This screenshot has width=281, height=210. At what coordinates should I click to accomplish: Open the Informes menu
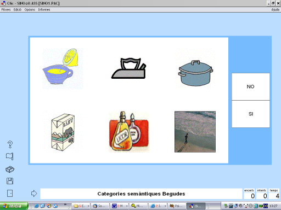coord(44,10)
